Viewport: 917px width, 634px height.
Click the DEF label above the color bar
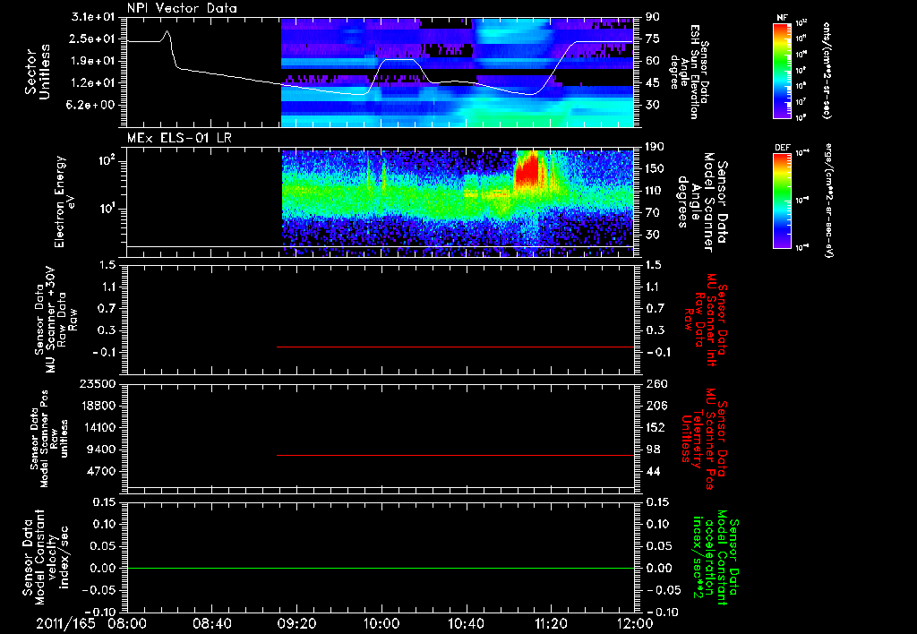pyautogui.click(x=782, y=148)
